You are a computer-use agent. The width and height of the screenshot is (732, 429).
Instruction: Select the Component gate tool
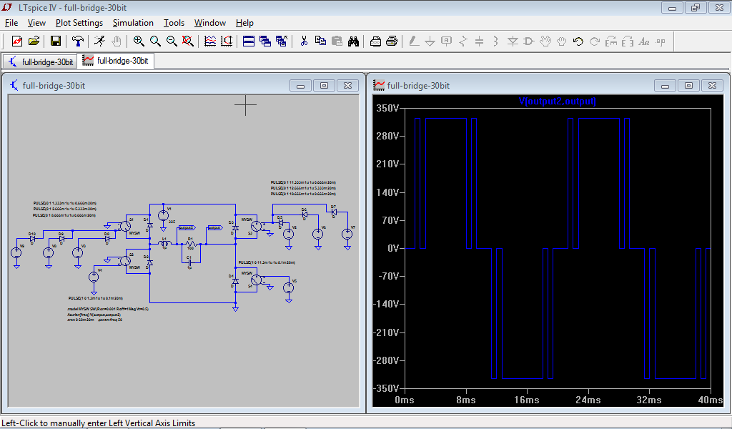529,41
